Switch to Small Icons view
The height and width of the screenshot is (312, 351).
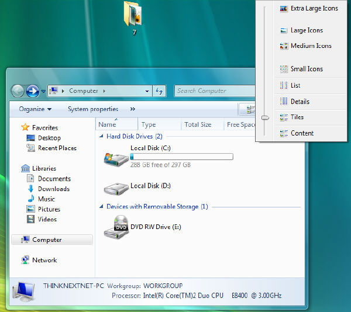[x=307, y=69]
